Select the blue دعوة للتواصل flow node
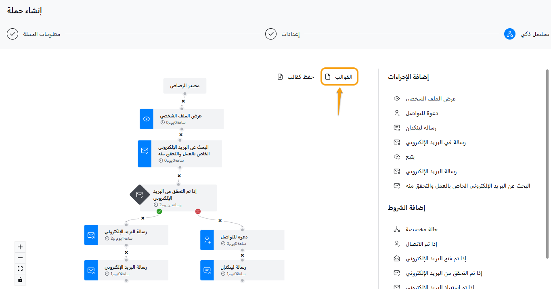 [242, 240]
